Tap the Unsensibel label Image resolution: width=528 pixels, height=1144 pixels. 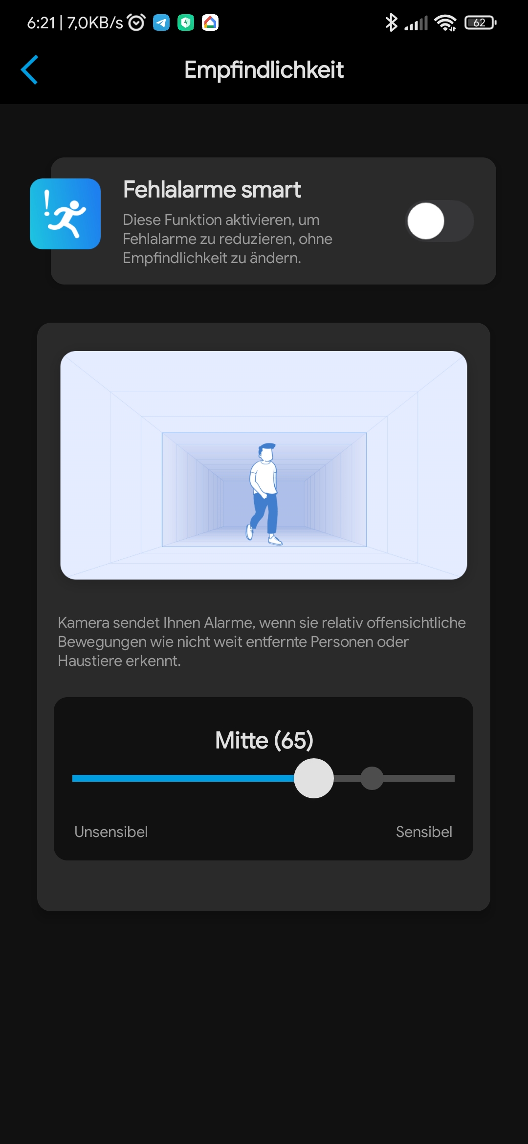tap(111, 832)
